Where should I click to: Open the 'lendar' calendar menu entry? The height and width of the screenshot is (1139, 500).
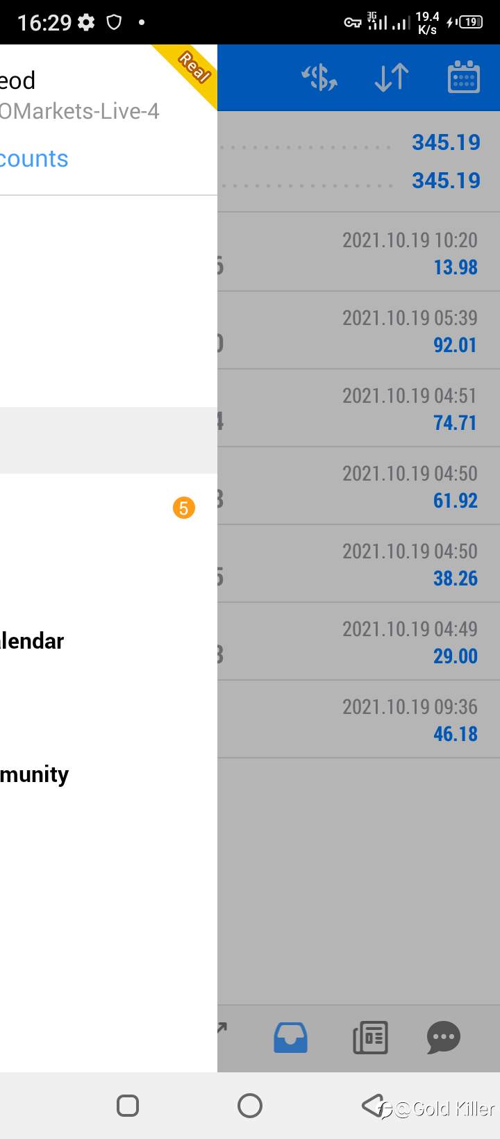(x=32, y=641)
